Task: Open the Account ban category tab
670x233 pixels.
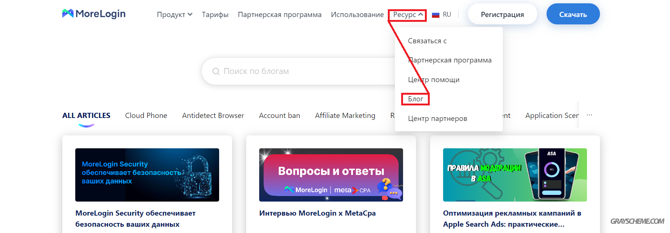Action: 280,115
